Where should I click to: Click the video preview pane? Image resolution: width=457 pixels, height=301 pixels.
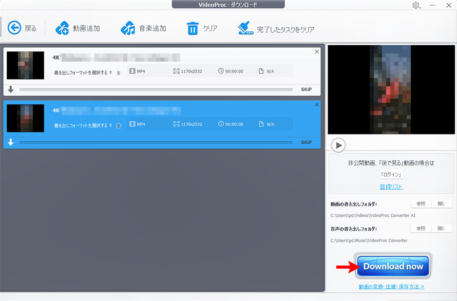pos(391,89)
